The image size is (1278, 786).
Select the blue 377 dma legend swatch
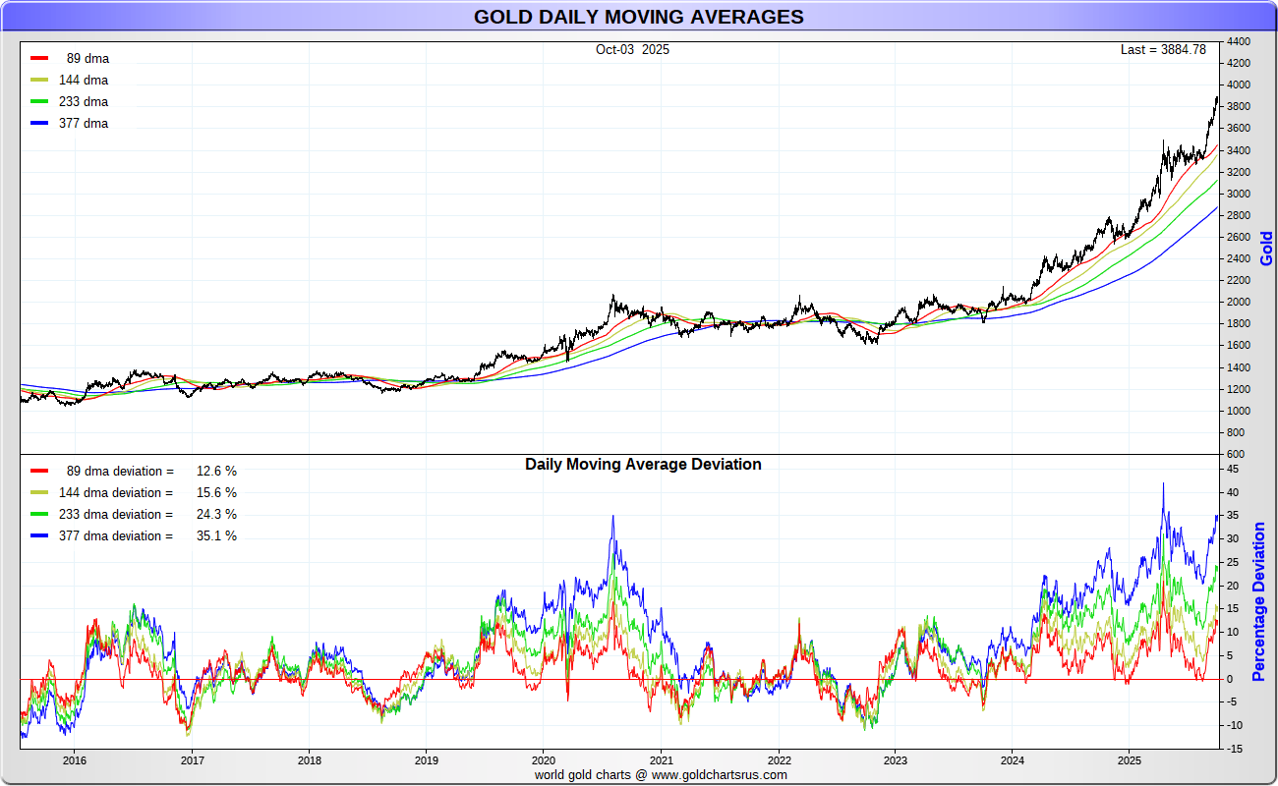click(x=39, y=123)
